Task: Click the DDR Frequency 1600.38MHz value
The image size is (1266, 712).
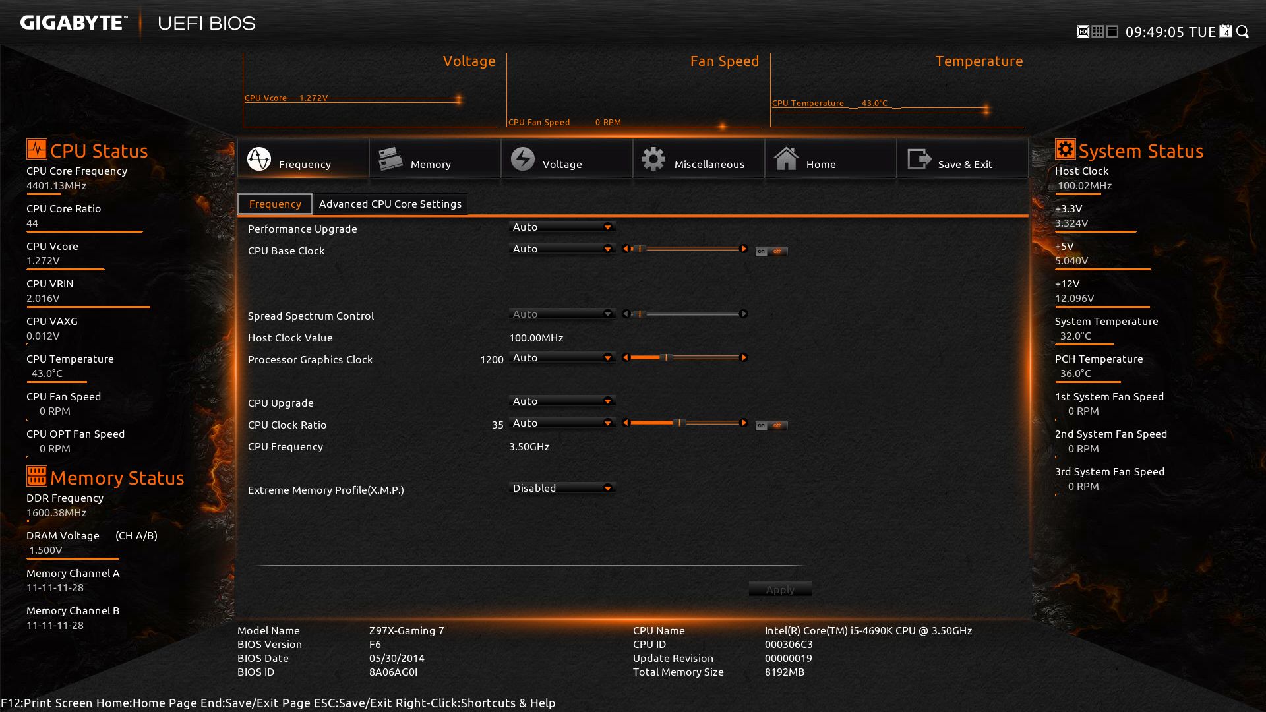Action: [x=57, y=512]
